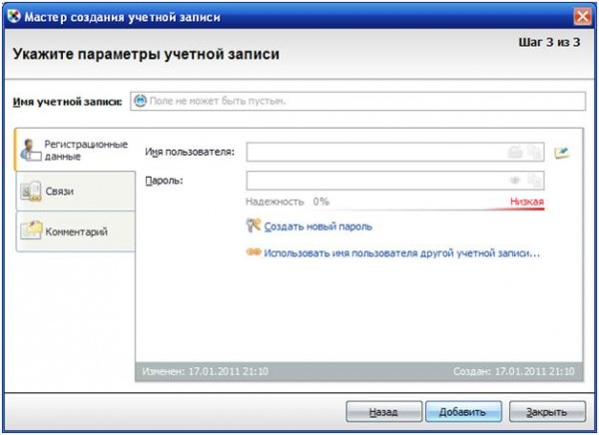Click the globe icon in account name field

(x=140, y=101)
